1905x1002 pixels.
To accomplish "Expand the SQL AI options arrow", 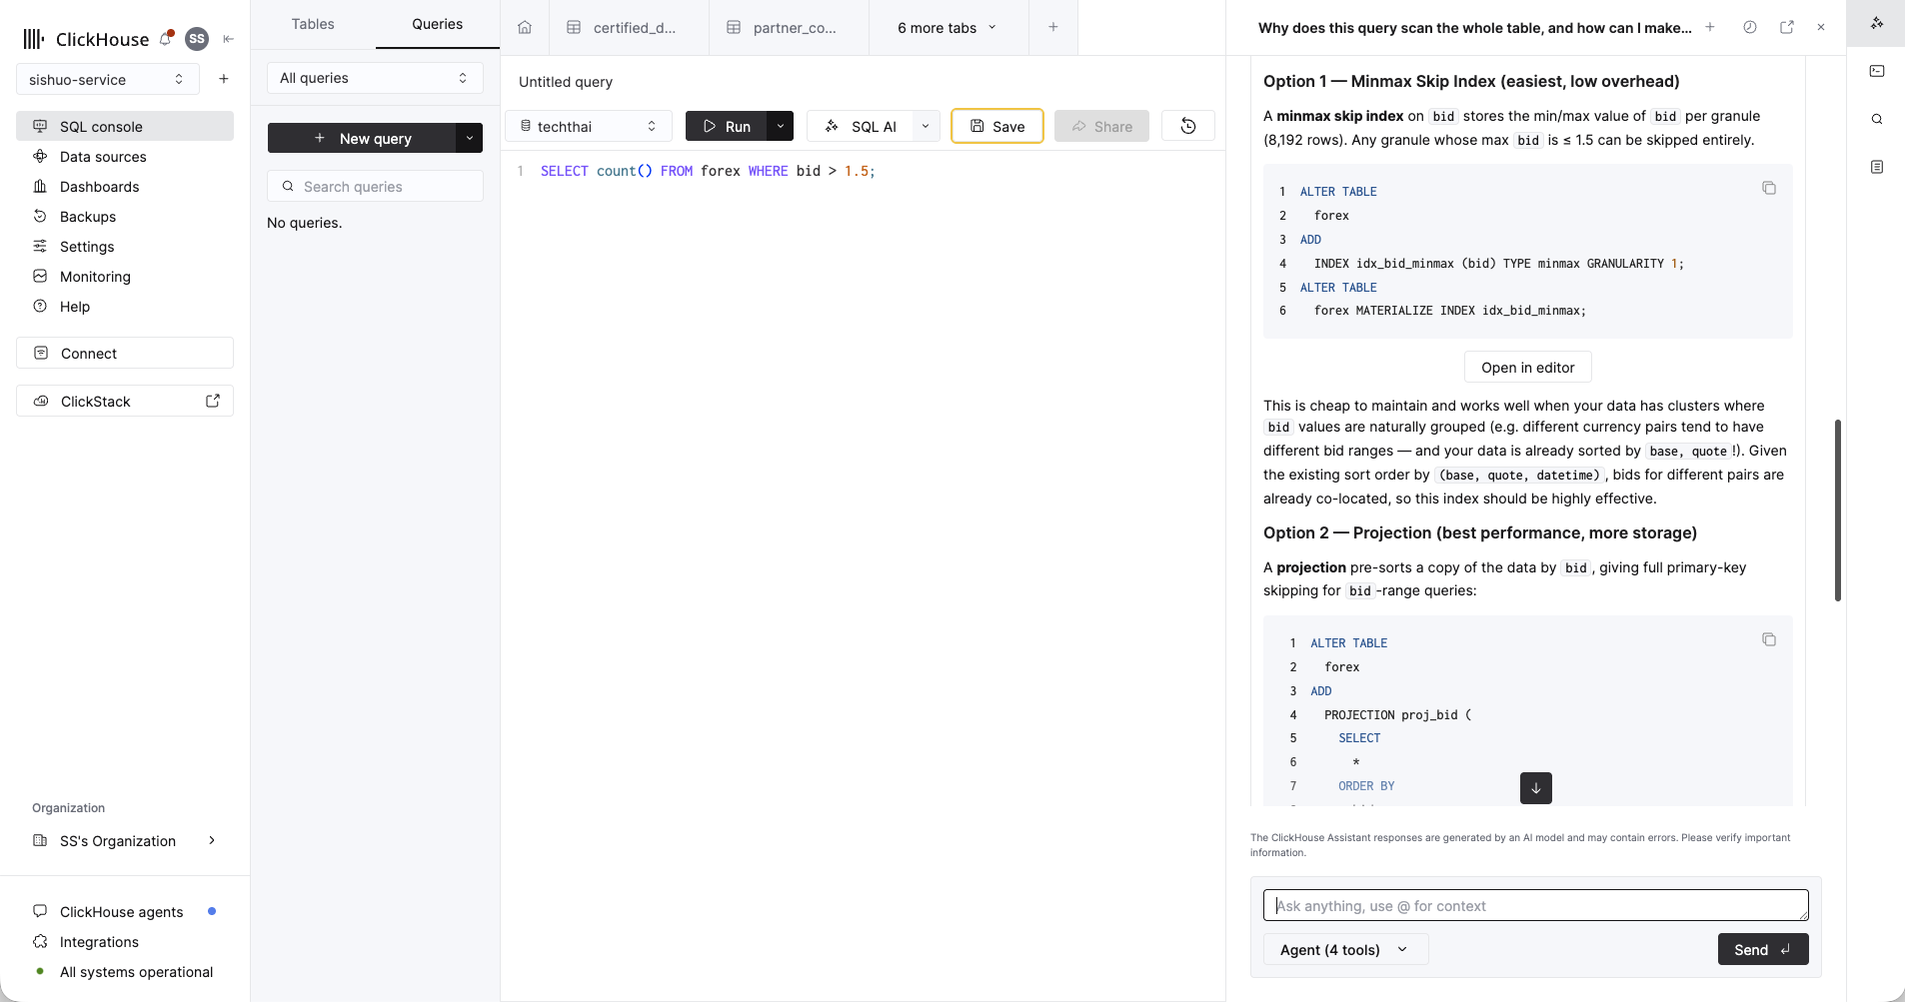I will pos(926,126).
